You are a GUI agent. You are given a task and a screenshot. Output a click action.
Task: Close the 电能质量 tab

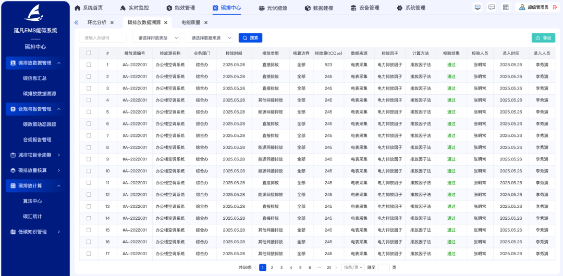(x=206, y=23)
